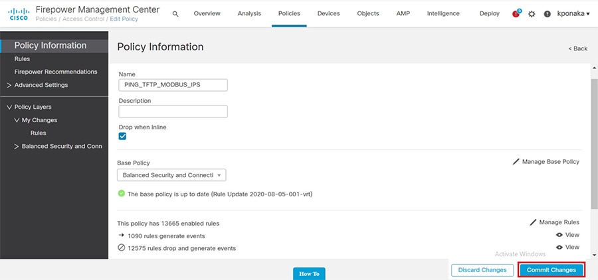This screenshot has width=598, height=280.
Task: Open the Intelligence menu
Action: (443, 13)
